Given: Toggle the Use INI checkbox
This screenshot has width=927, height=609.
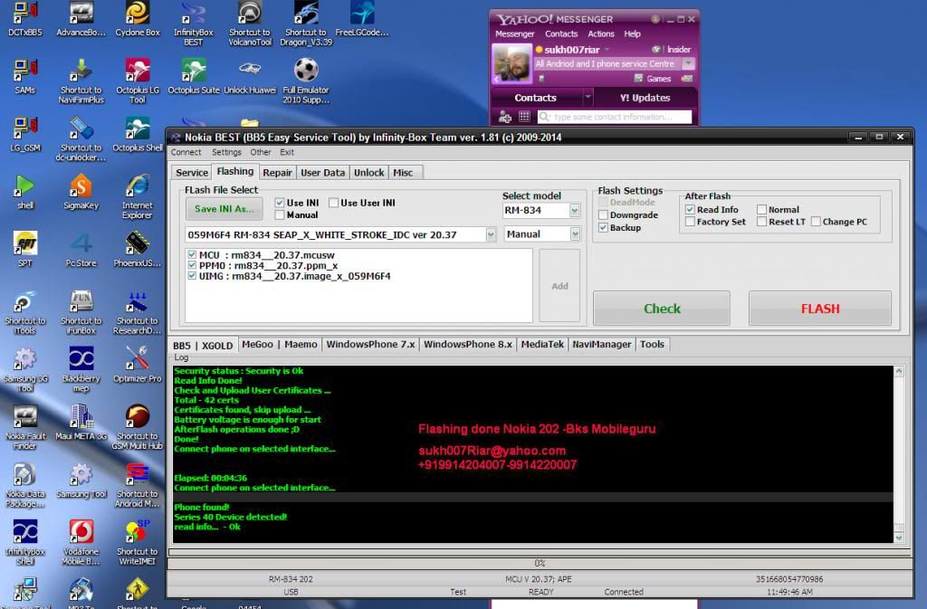Looking at the screenshot, I should click(x=280, y=203).
